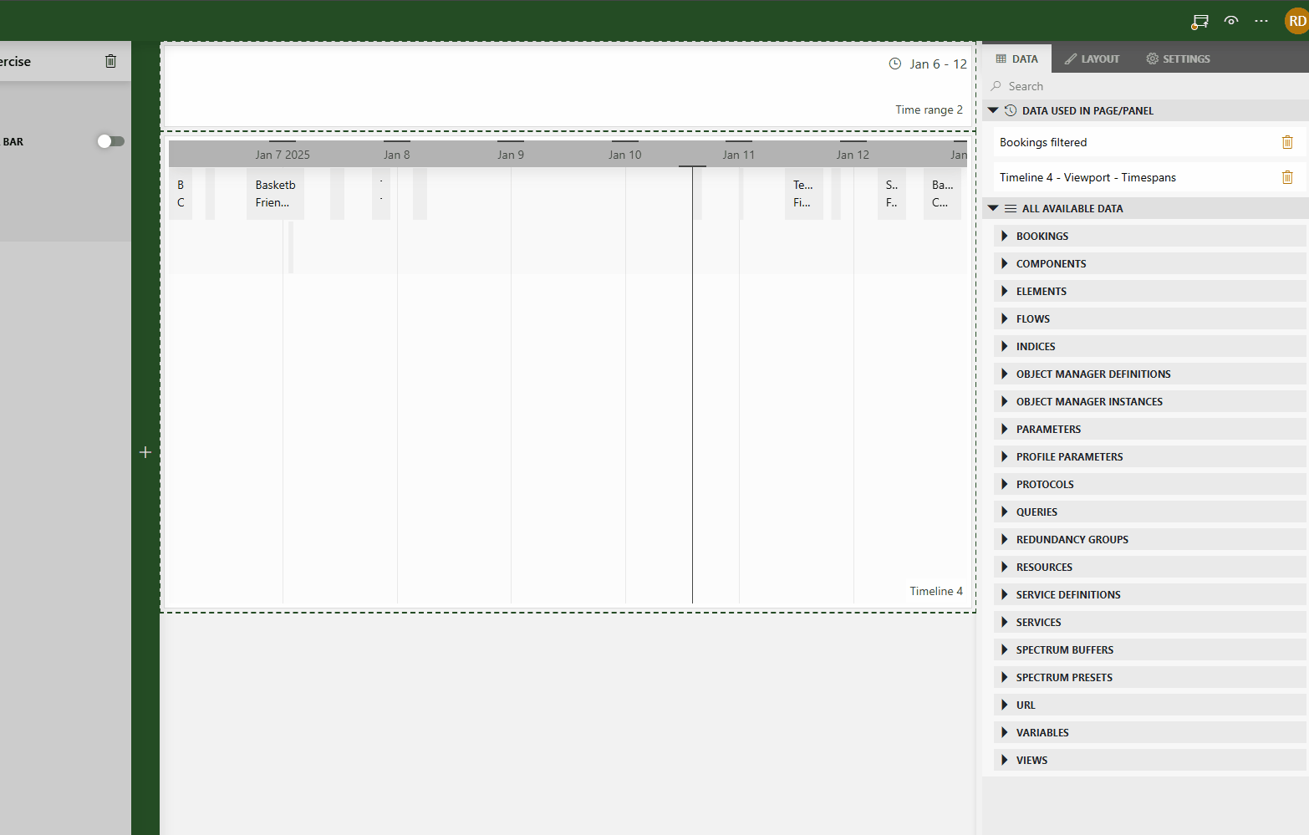The width and height of the screenshot is (1309, 835).
Task: Collapse the ALL AVAILABLE DATA section
Action: (x=993, y=208)
